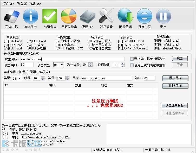Open the 官方主页 browser icon
This screenshot has width=196, height=153.
click(144, 16)
